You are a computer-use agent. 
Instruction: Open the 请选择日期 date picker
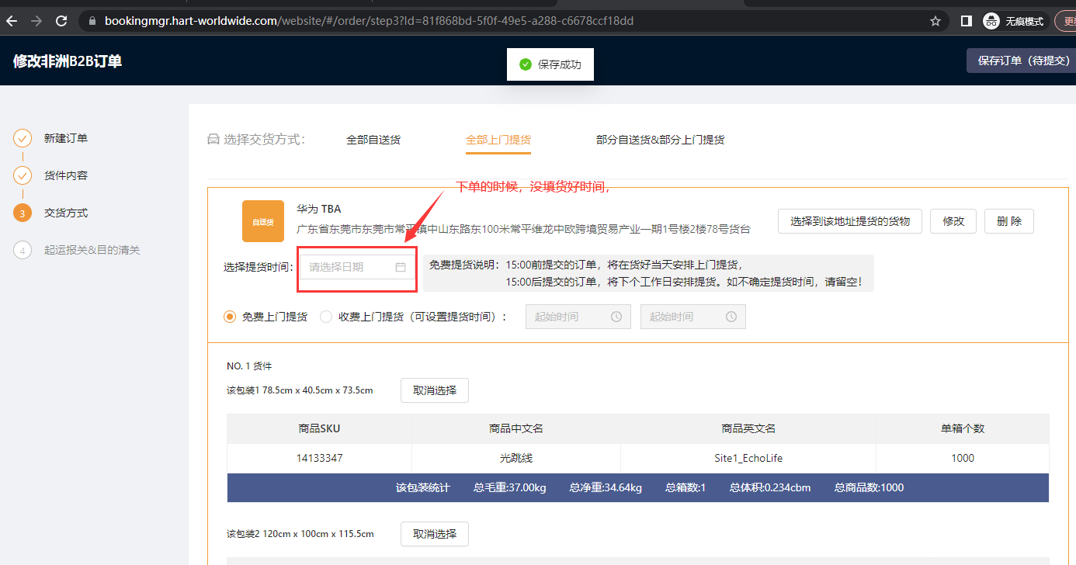click(349, 267)
